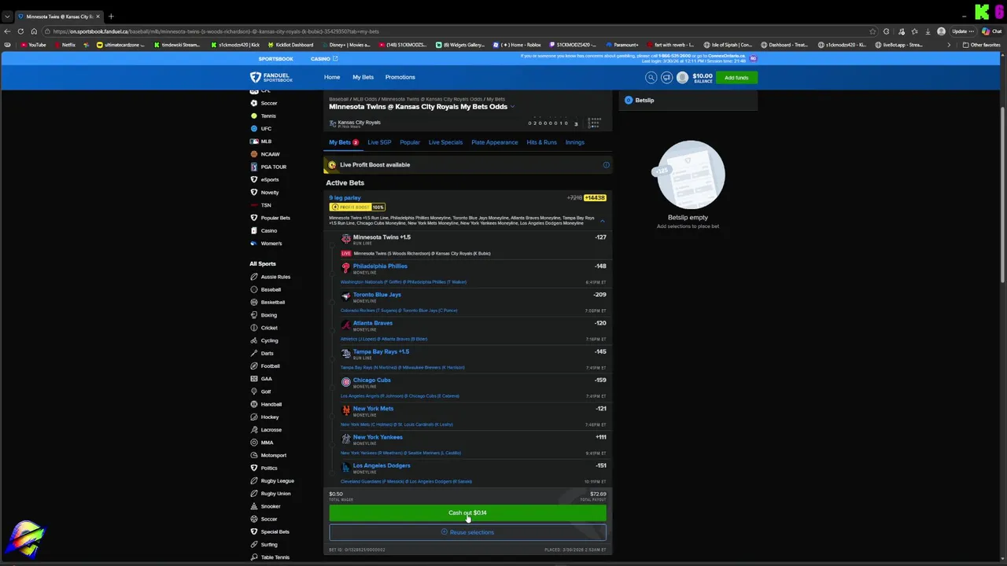The width and height of the screenshot is (1007, 566).
Task: Switch to the Live Specials tab
Action: click(445, 142)
